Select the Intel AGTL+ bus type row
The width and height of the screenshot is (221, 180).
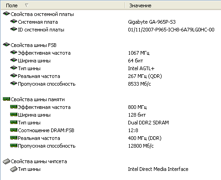click(111, 68)
